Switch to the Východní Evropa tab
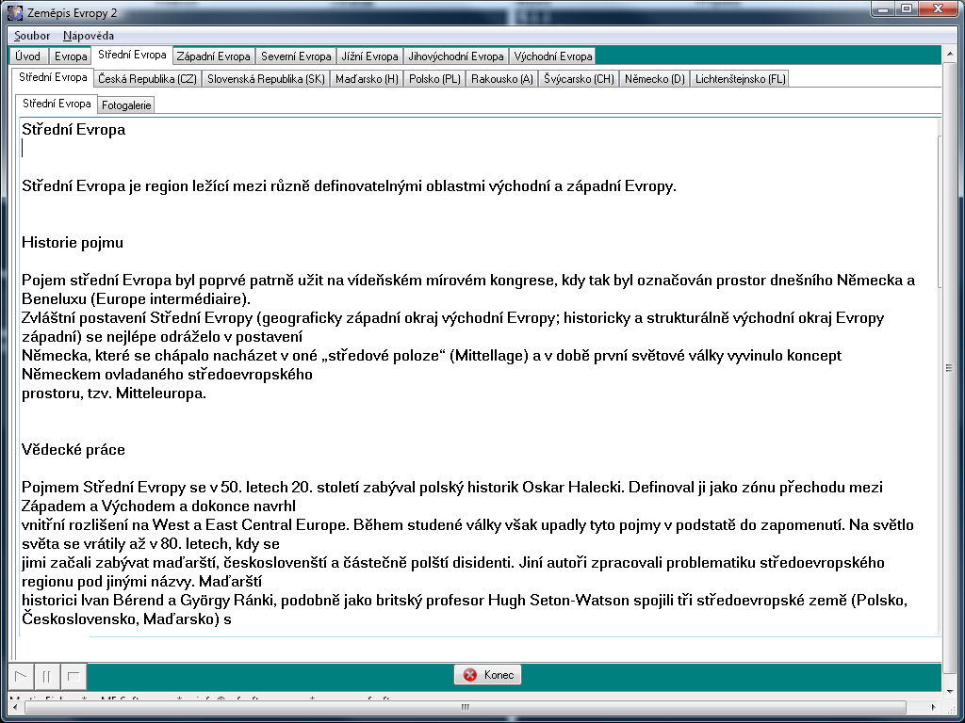This screenshot has width=965, height=723. pos(552,56)
